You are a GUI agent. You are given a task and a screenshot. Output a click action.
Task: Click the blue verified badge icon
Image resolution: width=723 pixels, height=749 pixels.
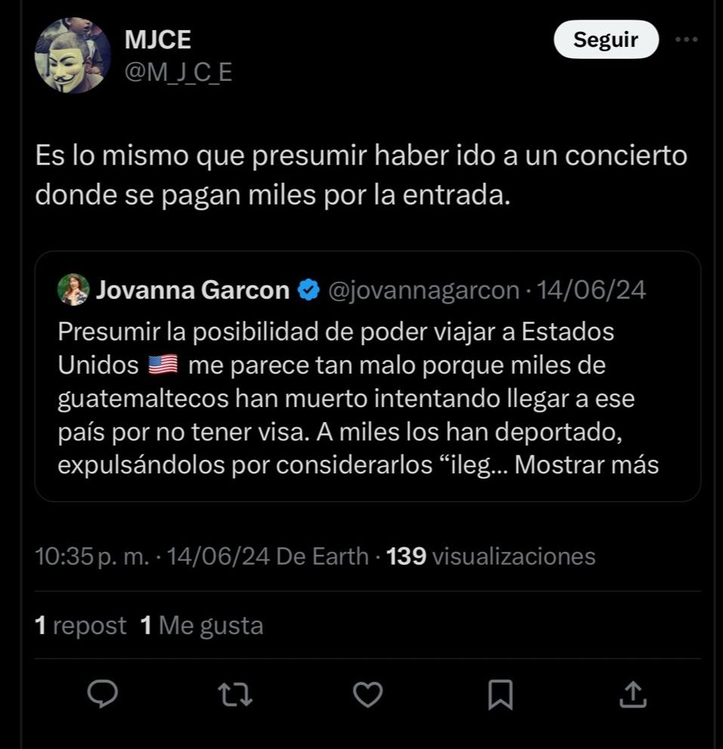coord(307,291)
